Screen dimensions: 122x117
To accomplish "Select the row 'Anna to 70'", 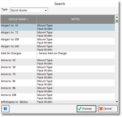I will coord(57,76).
